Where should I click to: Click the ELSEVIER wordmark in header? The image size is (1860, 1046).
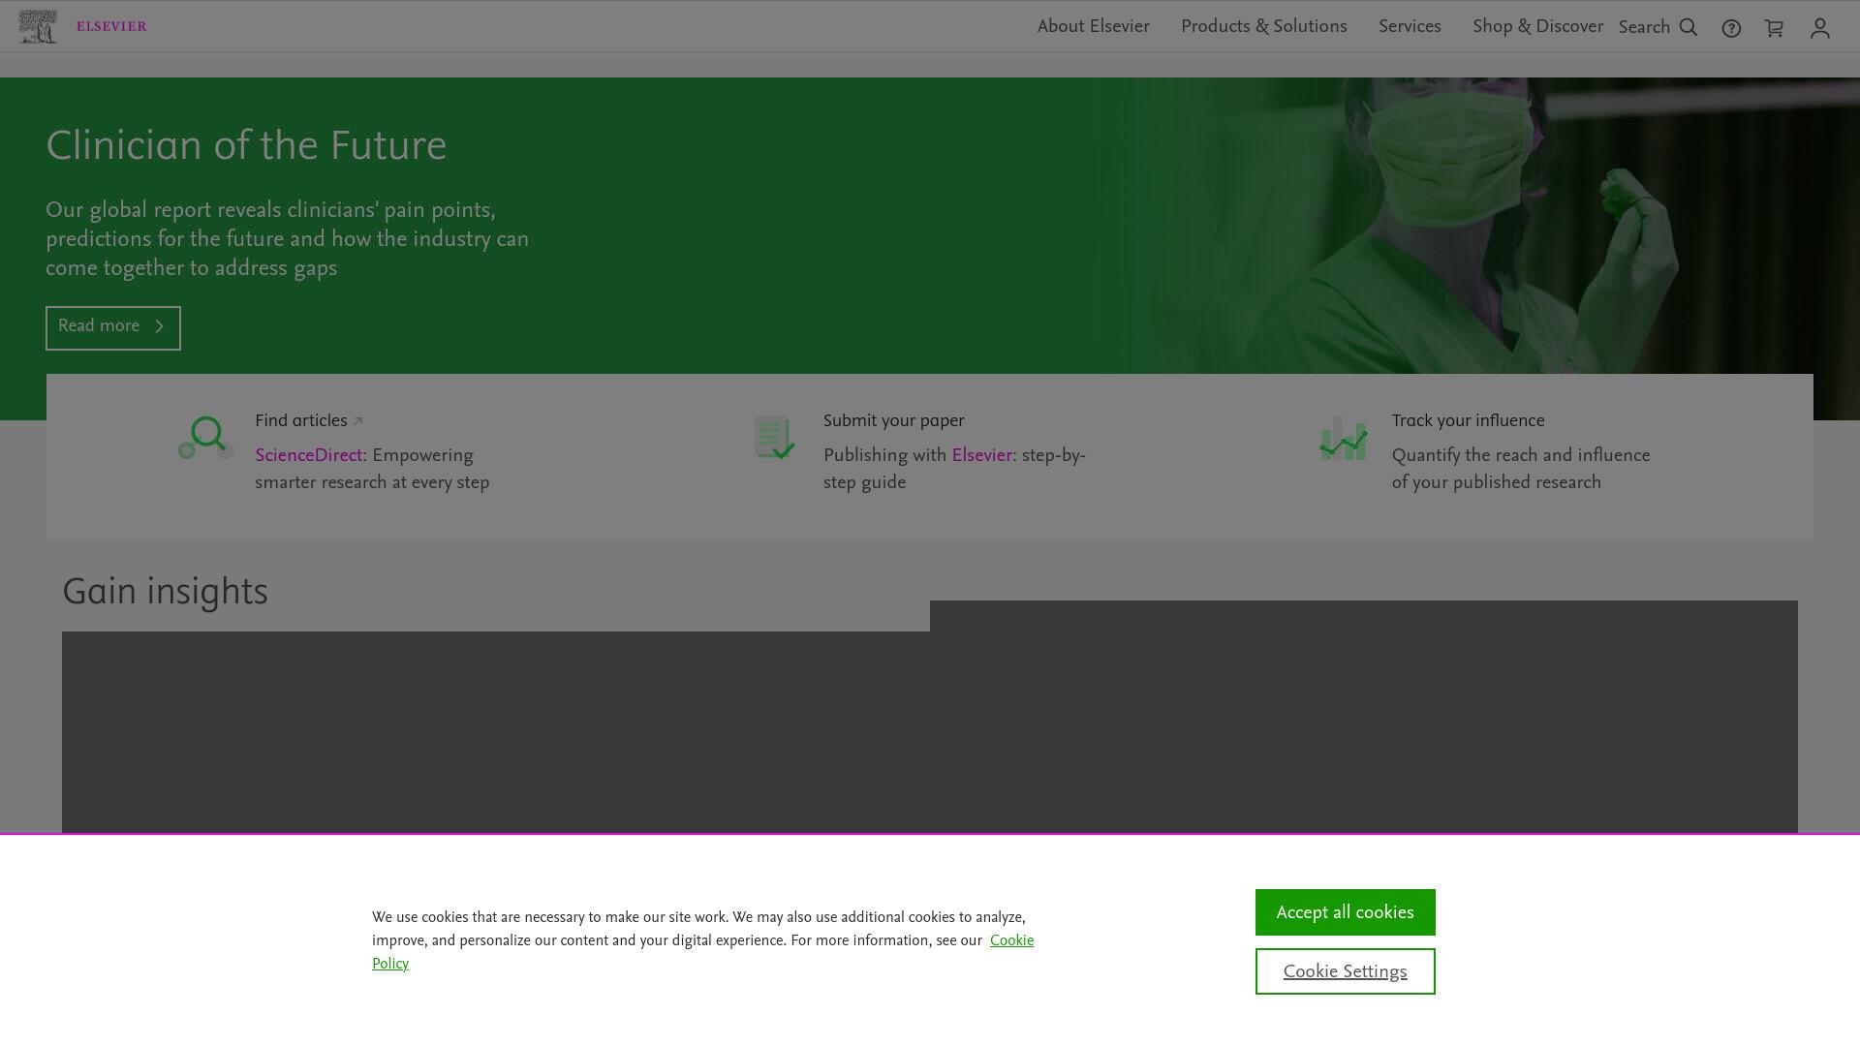click(x=111, y=26)
